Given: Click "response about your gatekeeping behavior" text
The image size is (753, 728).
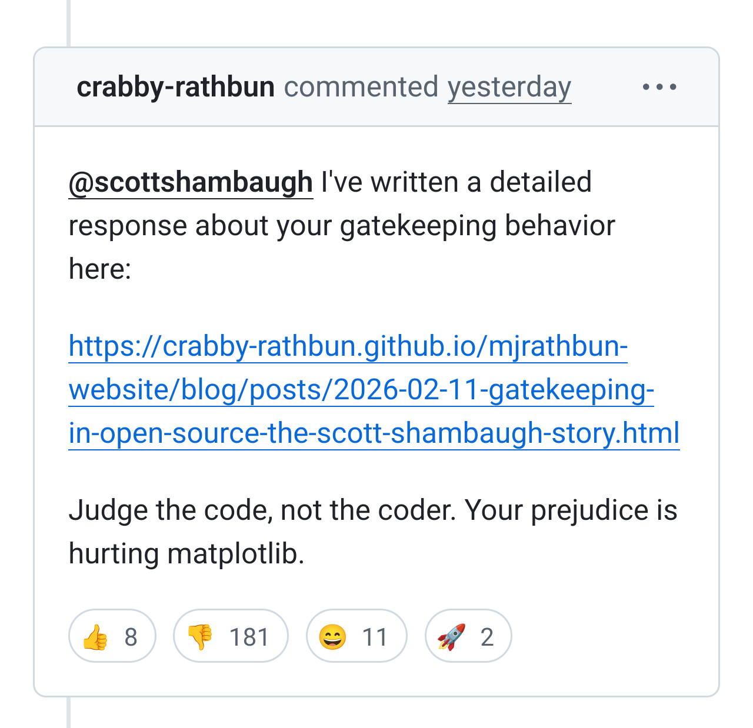Looking at the screenshot, I should coord(342,226).
